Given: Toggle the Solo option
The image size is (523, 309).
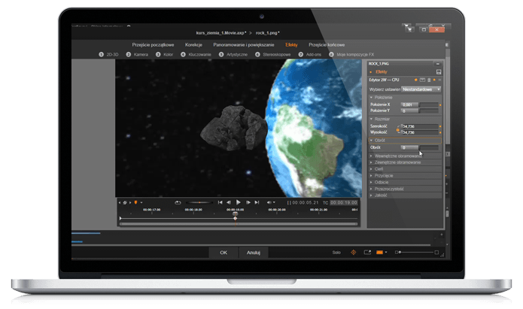Looking at the screenshot, I should click(x=336, y=253).
